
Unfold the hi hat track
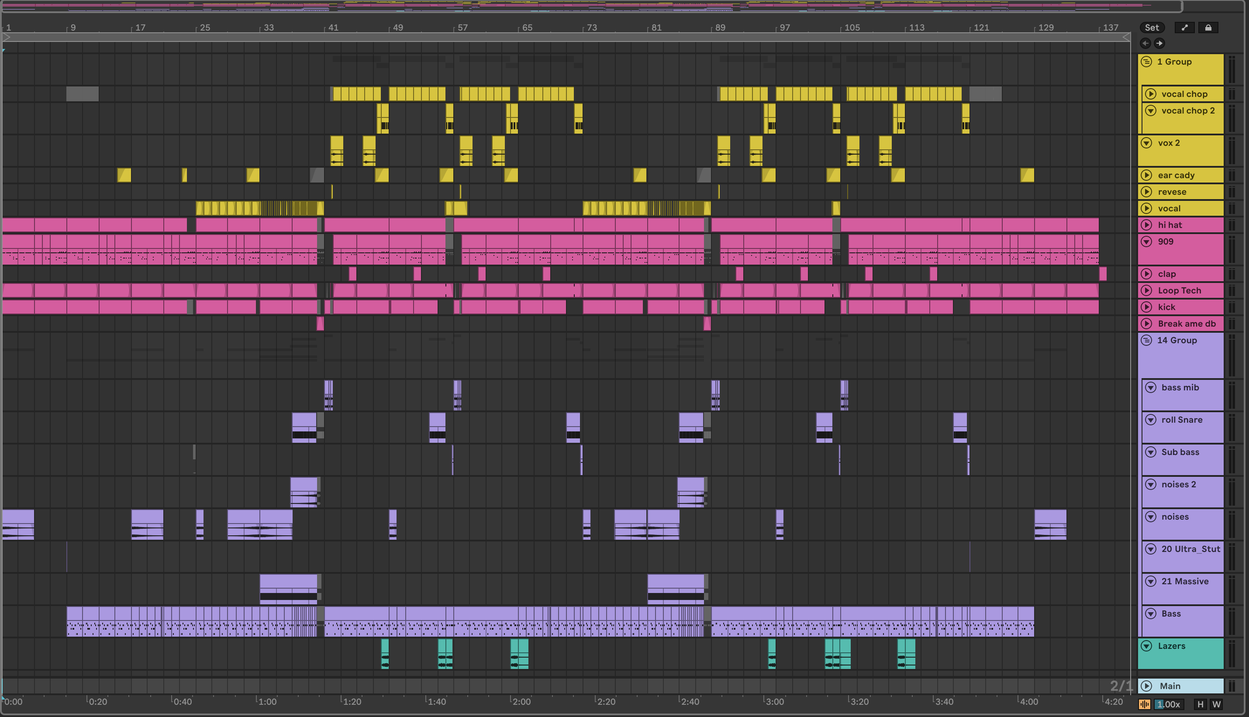tap(1146, 225)
